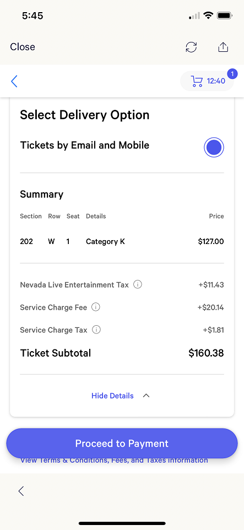244x530 pixels.
Task: Collapse details using the Hide Details chevron
Action: pyautogui.click(x=146, y=395)
